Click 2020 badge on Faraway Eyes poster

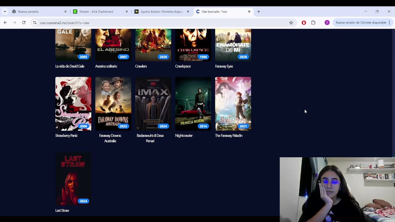(x=243, y=57)
